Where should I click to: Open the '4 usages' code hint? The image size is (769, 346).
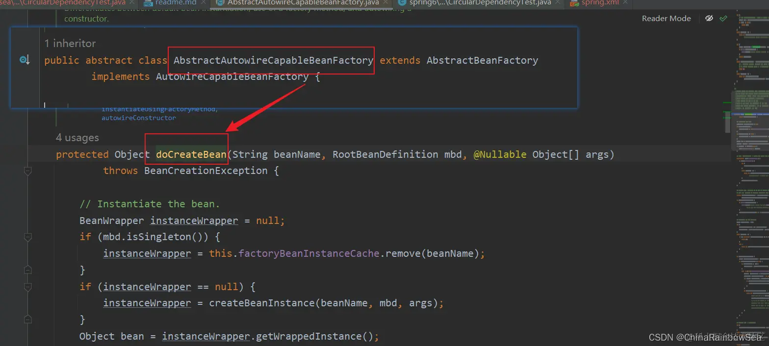pos(77,138)
